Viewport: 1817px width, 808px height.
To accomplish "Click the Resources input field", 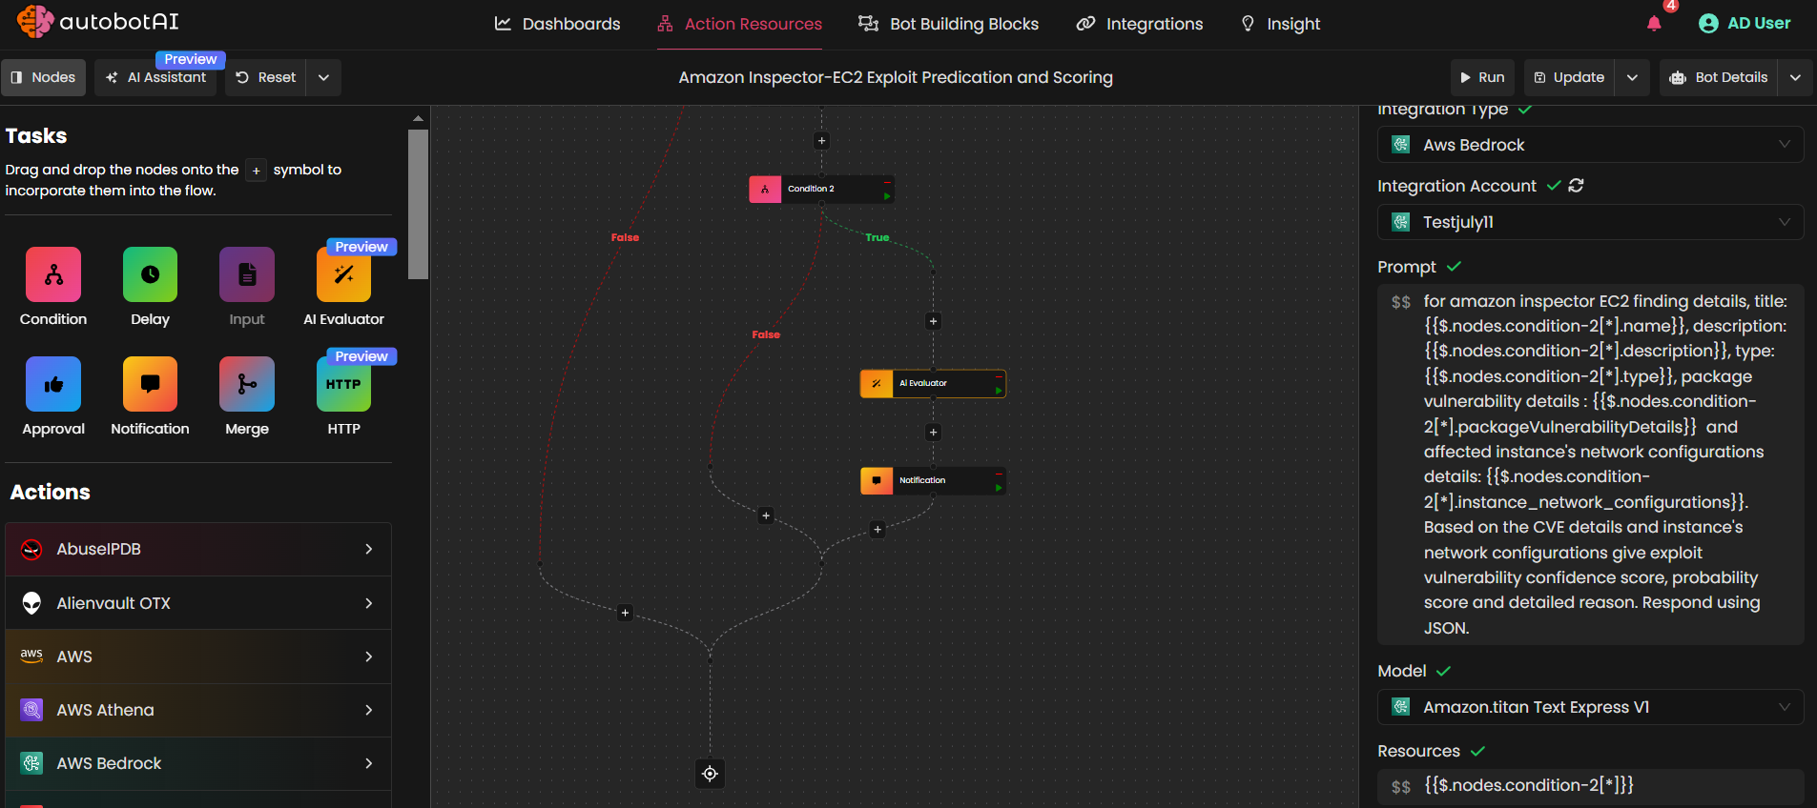I will [x=1590, y=786].
